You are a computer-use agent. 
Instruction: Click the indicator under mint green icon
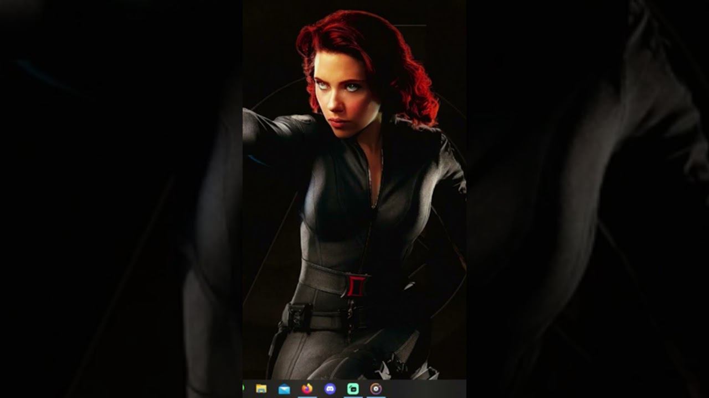(353, 396)
